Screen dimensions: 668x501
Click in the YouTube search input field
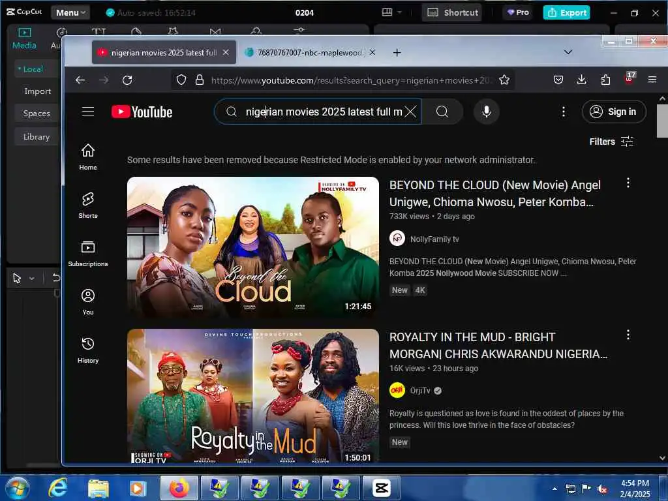[x=323, y=112]
